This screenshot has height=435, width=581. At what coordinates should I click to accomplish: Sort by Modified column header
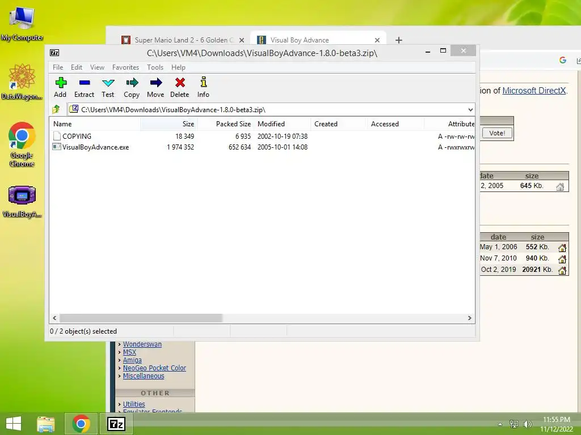point(283,124)
